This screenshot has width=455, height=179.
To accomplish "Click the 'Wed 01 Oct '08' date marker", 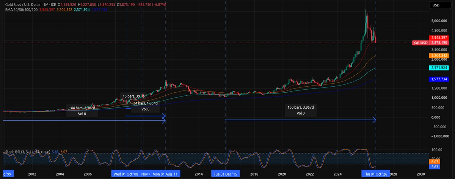I will click(x=126, y=174).
